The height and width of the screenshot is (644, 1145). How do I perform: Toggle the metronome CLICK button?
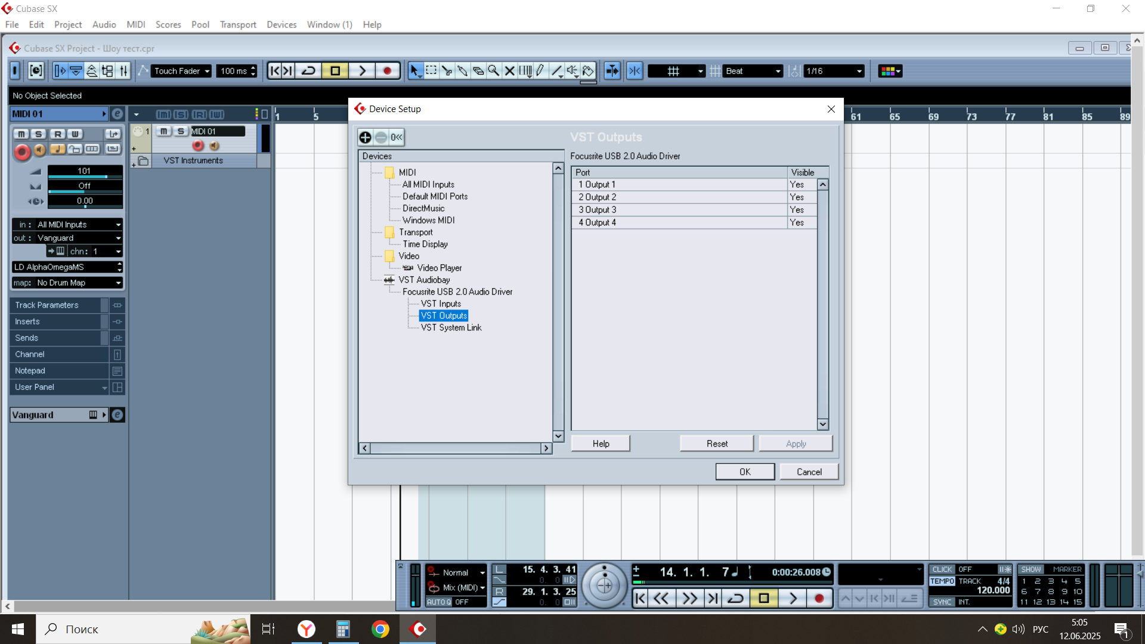tap(942, 569)
